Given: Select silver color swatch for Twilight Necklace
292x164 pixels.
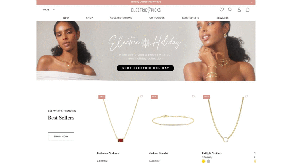Looking at the screenshot, I should coord(208,161).
